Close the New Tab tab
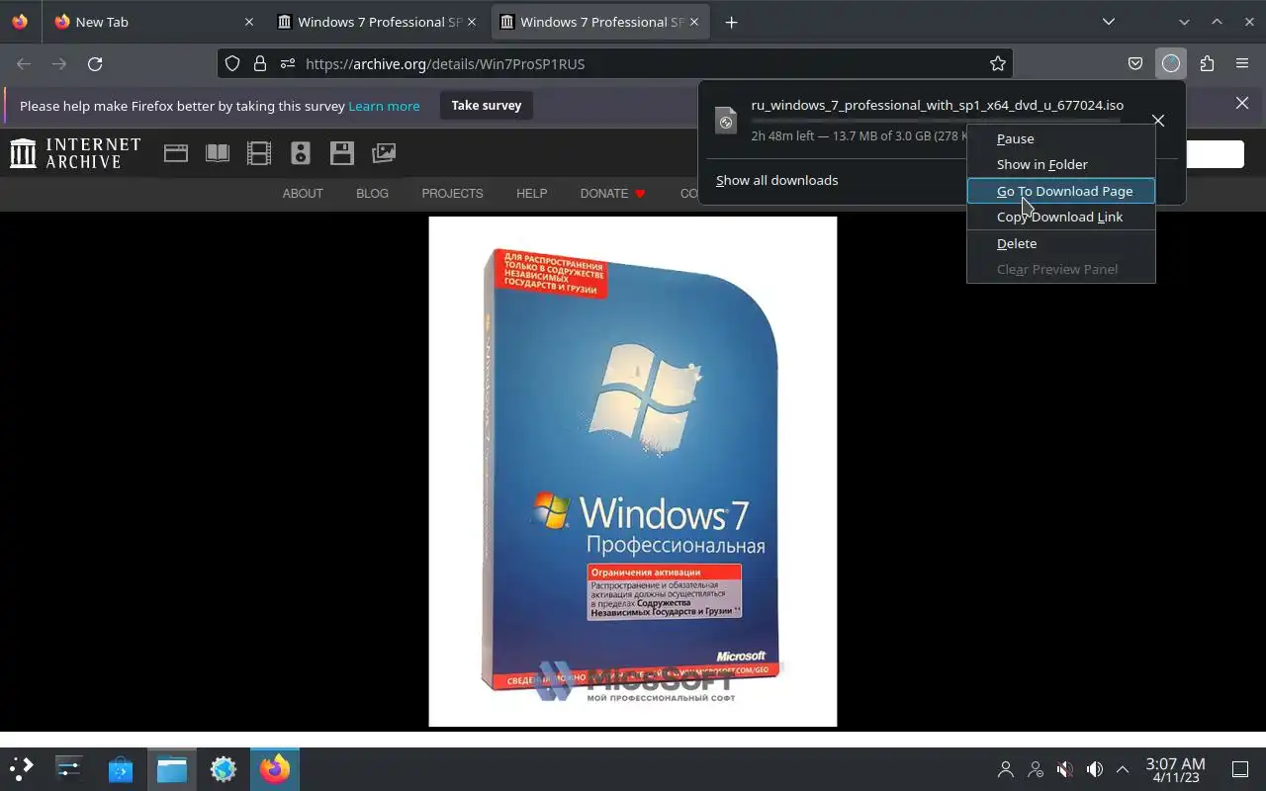Viewport: 1266px width, 791px height. click(x=248, y=22)
